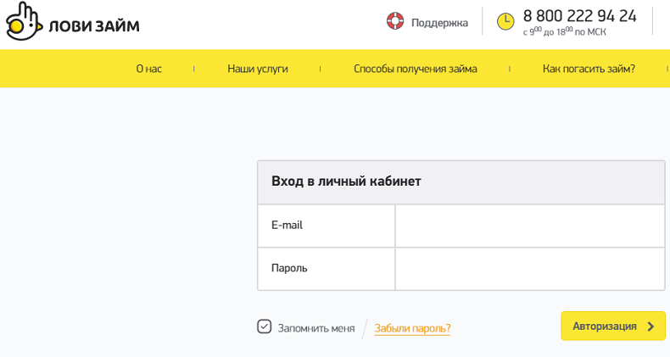Click the yellow clock icon

[505, 21]
